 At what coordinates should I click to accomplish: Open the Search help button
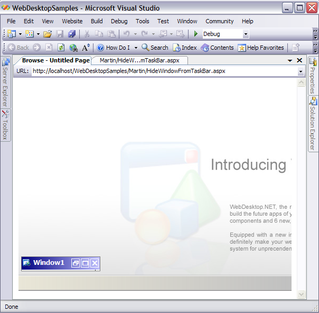tap(155, 48)
